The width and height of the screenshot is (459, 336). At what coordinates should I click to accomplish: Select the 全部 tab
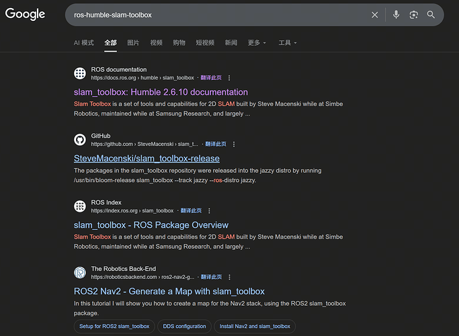[111, 43]
